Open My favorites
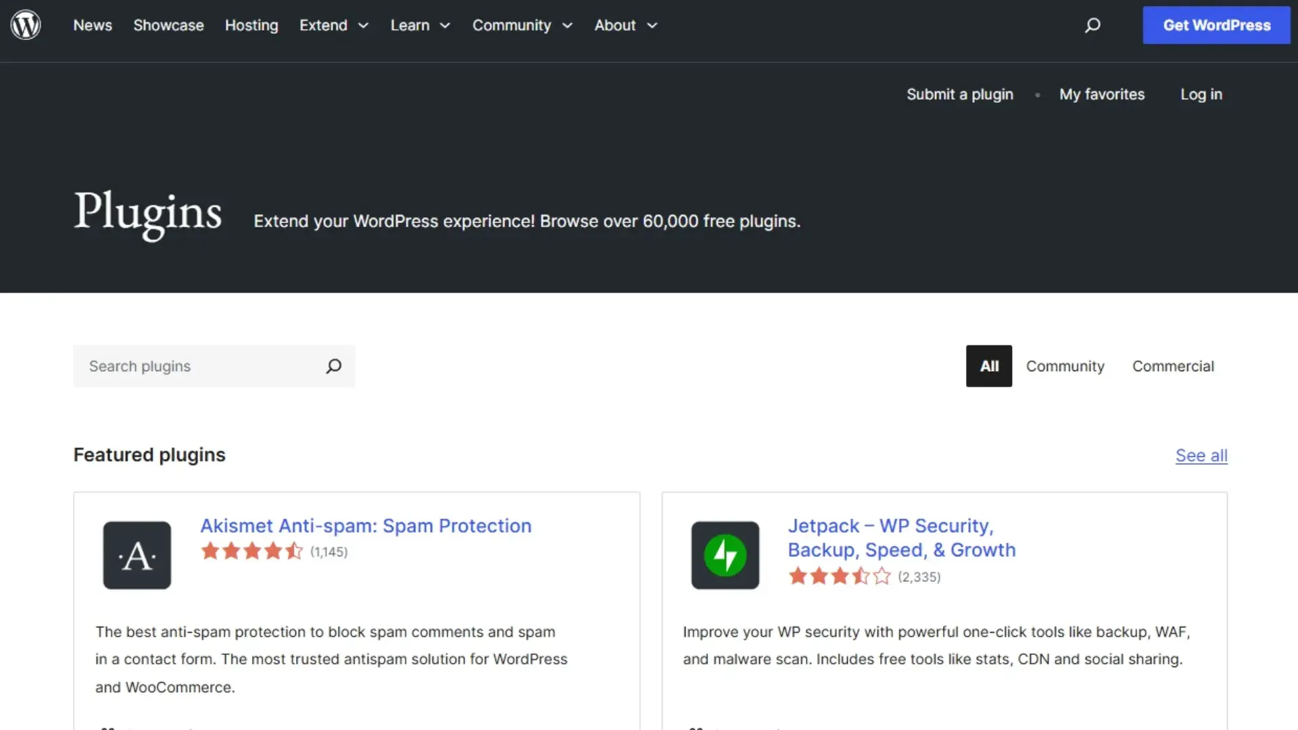The height and width of the screenshot is (730, 1298). [x=1102, y=95]
